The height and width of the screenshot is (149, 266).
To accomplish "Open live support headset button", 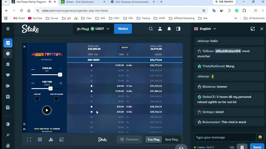I will click(x=181, y=147).
